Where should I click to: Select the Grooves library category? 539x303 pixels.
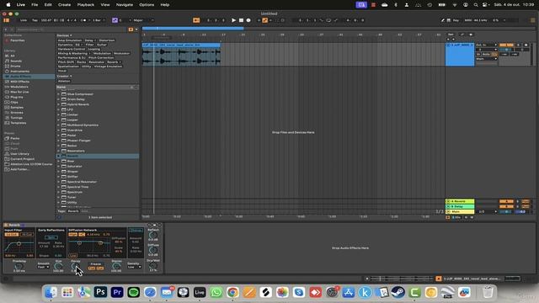[17, 113]
